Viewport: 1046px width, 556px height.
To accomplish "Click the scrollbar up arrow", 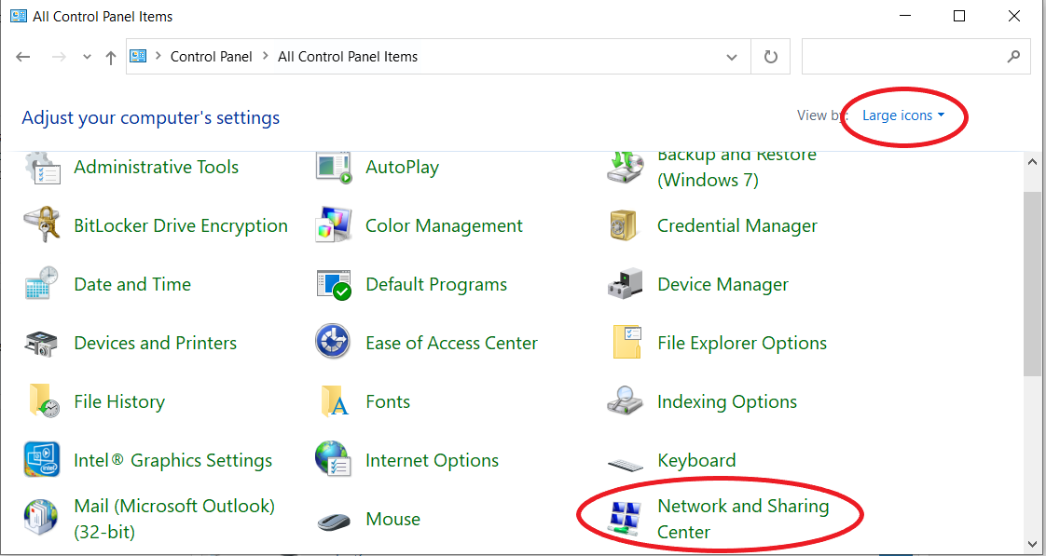I will 1032,161.
